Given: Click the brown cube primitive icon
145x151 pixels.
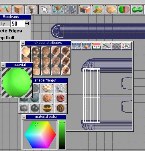Looking at the screenshot, I should pos(18,10).
